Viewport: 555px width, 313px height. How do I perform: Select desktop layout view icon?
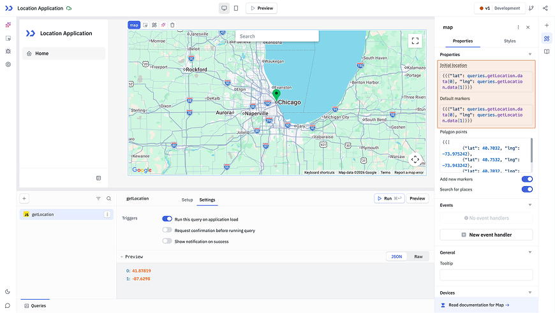click(224, 8)
